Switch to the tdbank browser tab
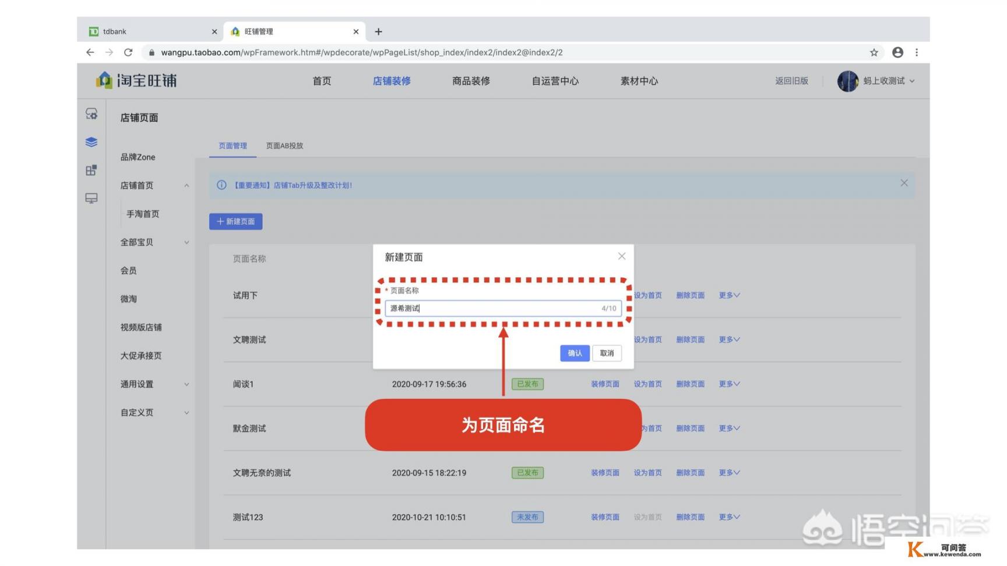This screenshot has height=566, width=1007. tap(150, 31)
